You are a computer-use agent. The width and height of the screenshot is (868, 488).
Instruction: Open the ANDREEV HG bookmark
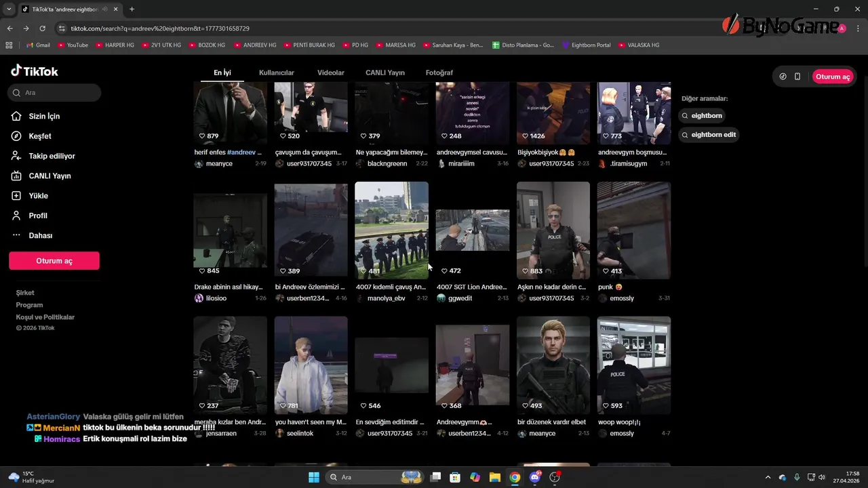[255, 45]
